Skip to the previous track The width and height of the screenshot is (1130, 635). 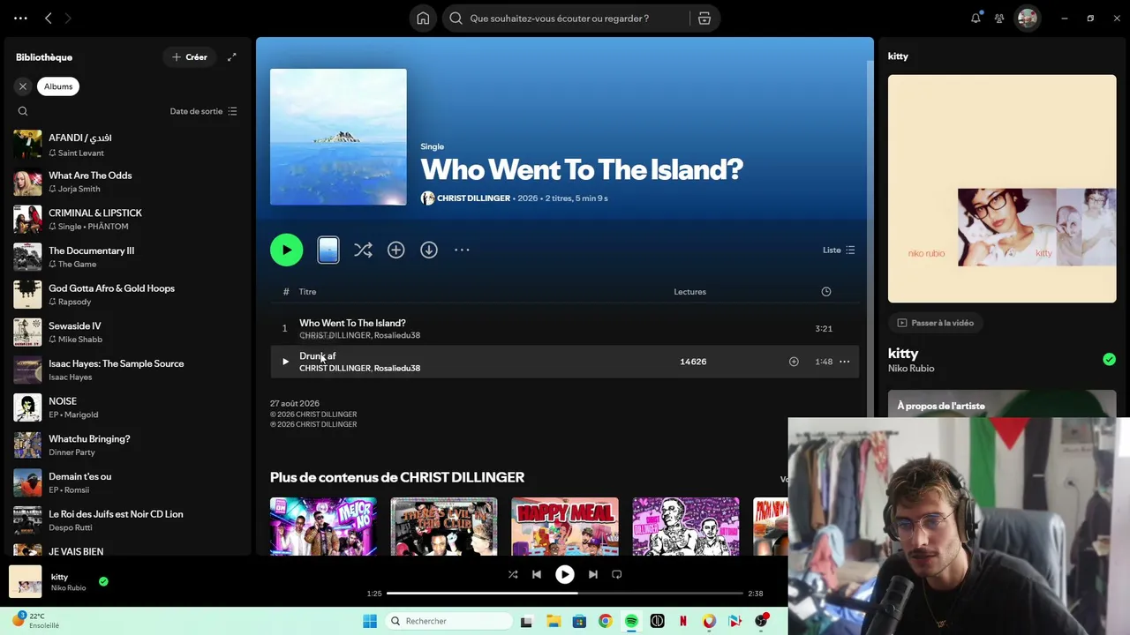(x=536, y=574)
